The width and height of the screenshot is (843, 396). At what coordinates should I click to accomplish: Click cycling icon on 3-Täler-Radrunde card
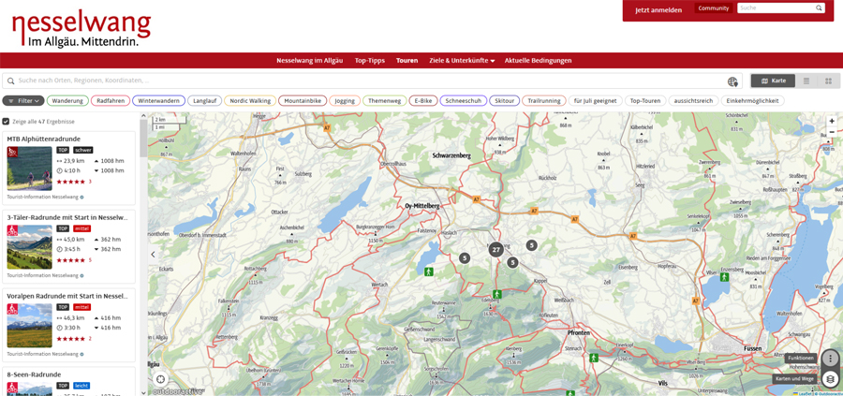[12, 230]
